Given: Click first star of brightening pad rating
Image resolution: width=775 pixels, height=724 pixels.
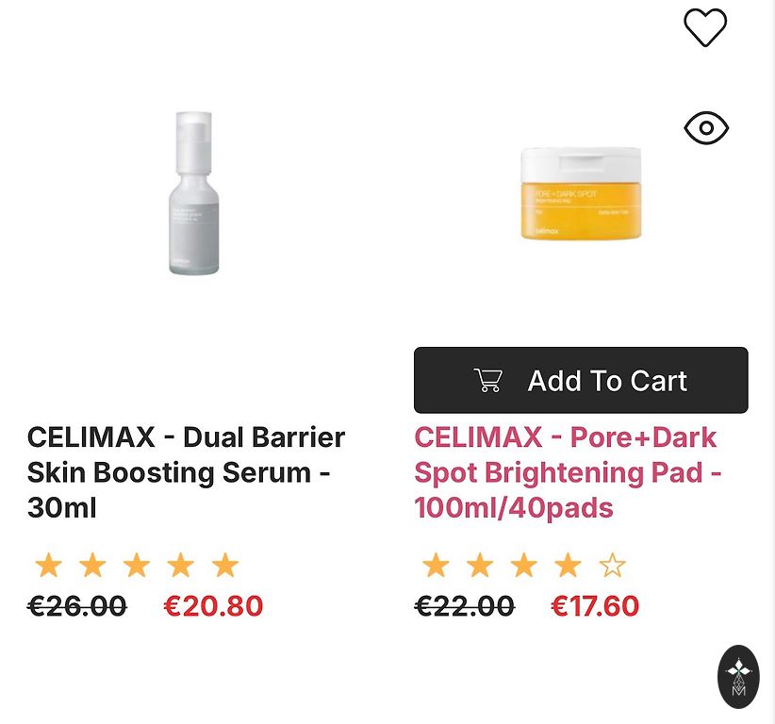Looking at the screenshot, I should [x=436, y=566].
